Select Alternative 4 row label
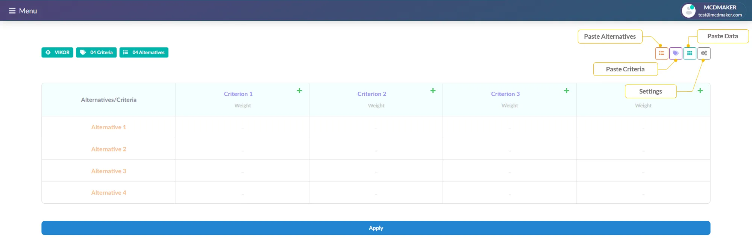752x251 pixels. [x=109, y=193]
